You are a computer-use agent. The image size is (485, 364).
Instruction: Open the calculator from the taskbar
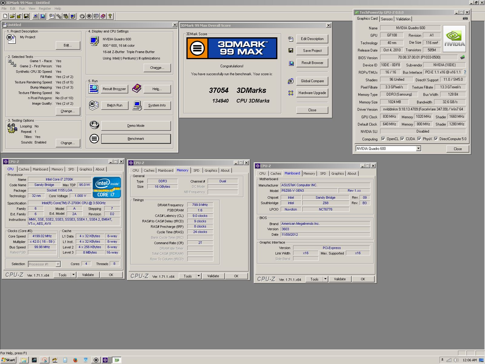[65, 360]
